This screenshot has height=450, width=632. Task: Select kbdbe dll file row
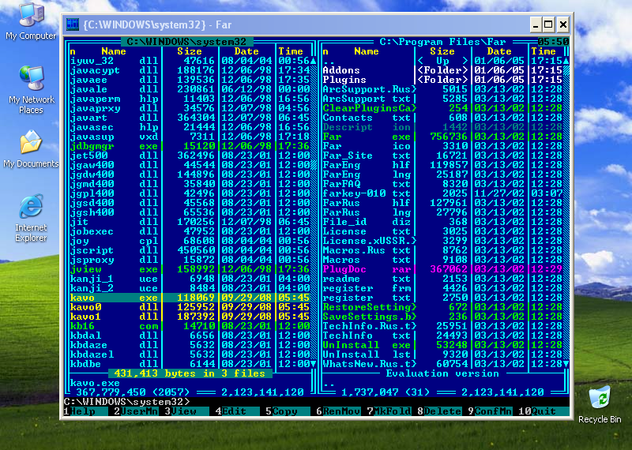190,364
